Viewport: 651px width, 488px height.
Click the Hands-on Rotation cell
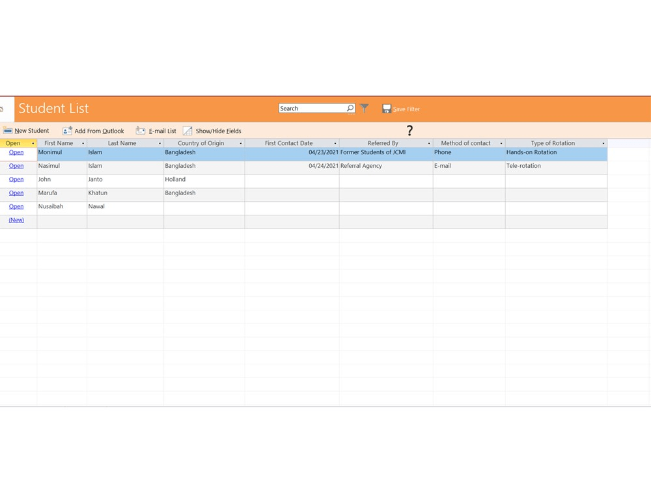pyautogui.click(x=557, y=154)
